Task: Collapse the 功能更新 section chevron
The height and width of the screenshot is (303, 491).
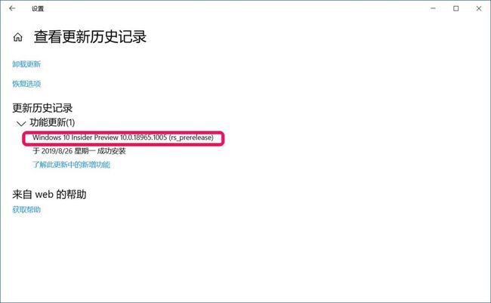Action: click(x=21, y=123)
